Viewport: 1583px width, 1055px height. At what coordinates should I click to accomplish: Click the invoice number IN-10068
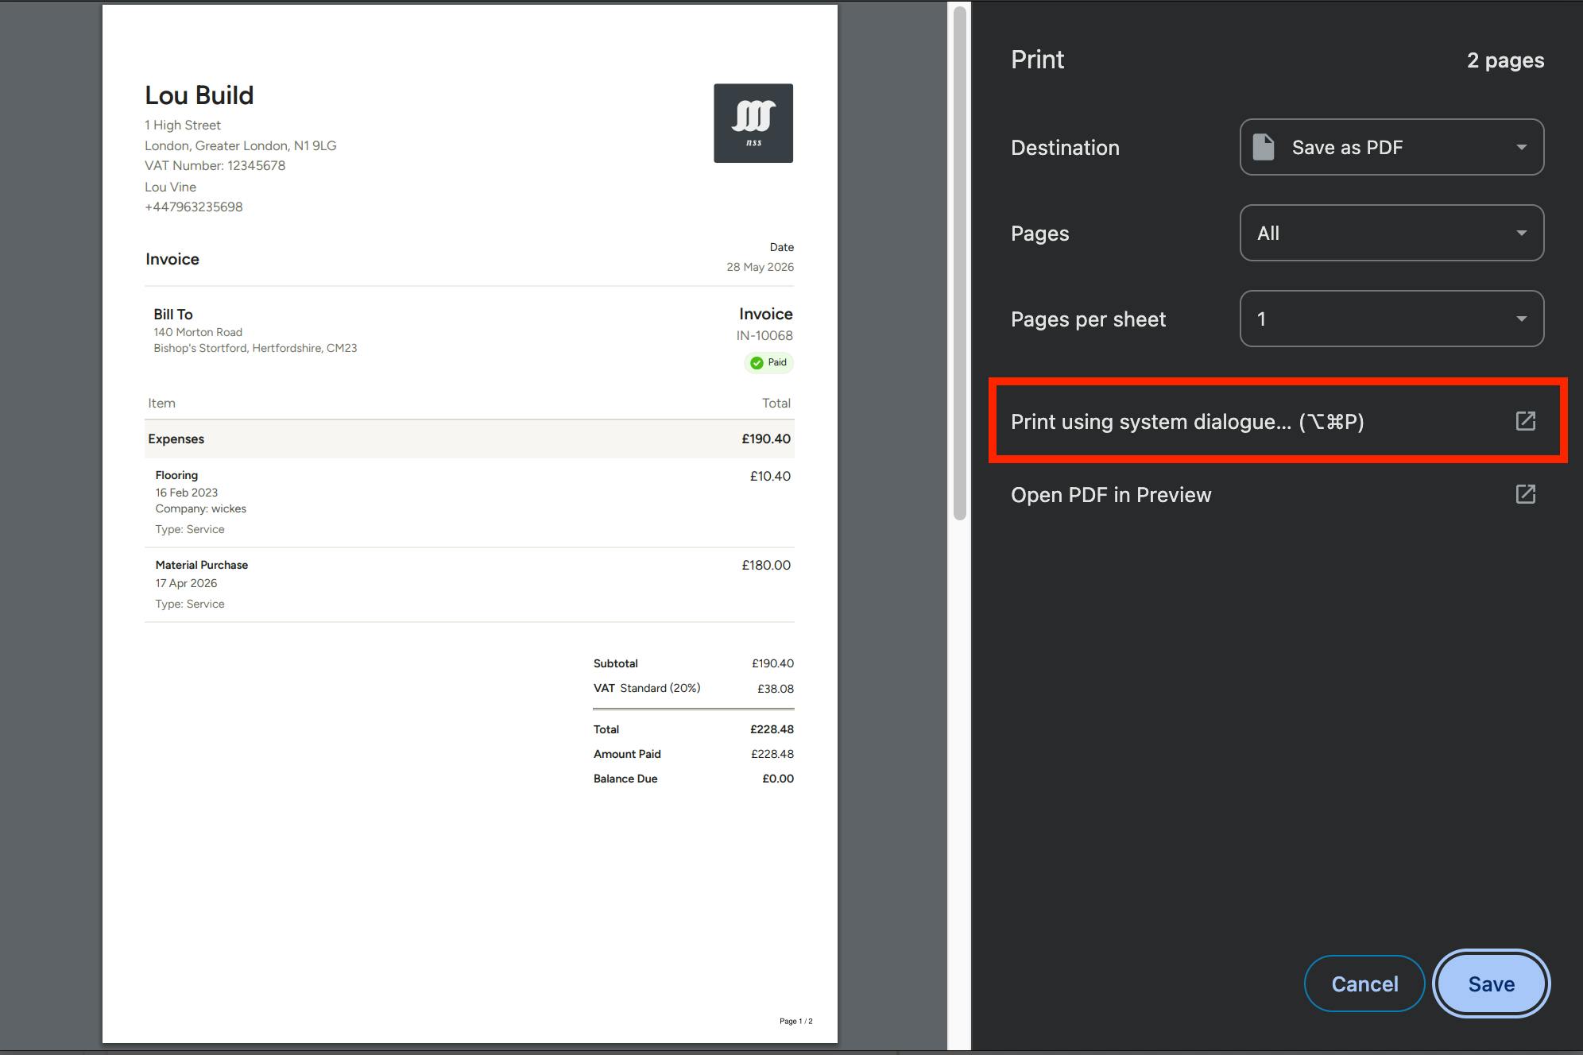(x=764, y=335)
